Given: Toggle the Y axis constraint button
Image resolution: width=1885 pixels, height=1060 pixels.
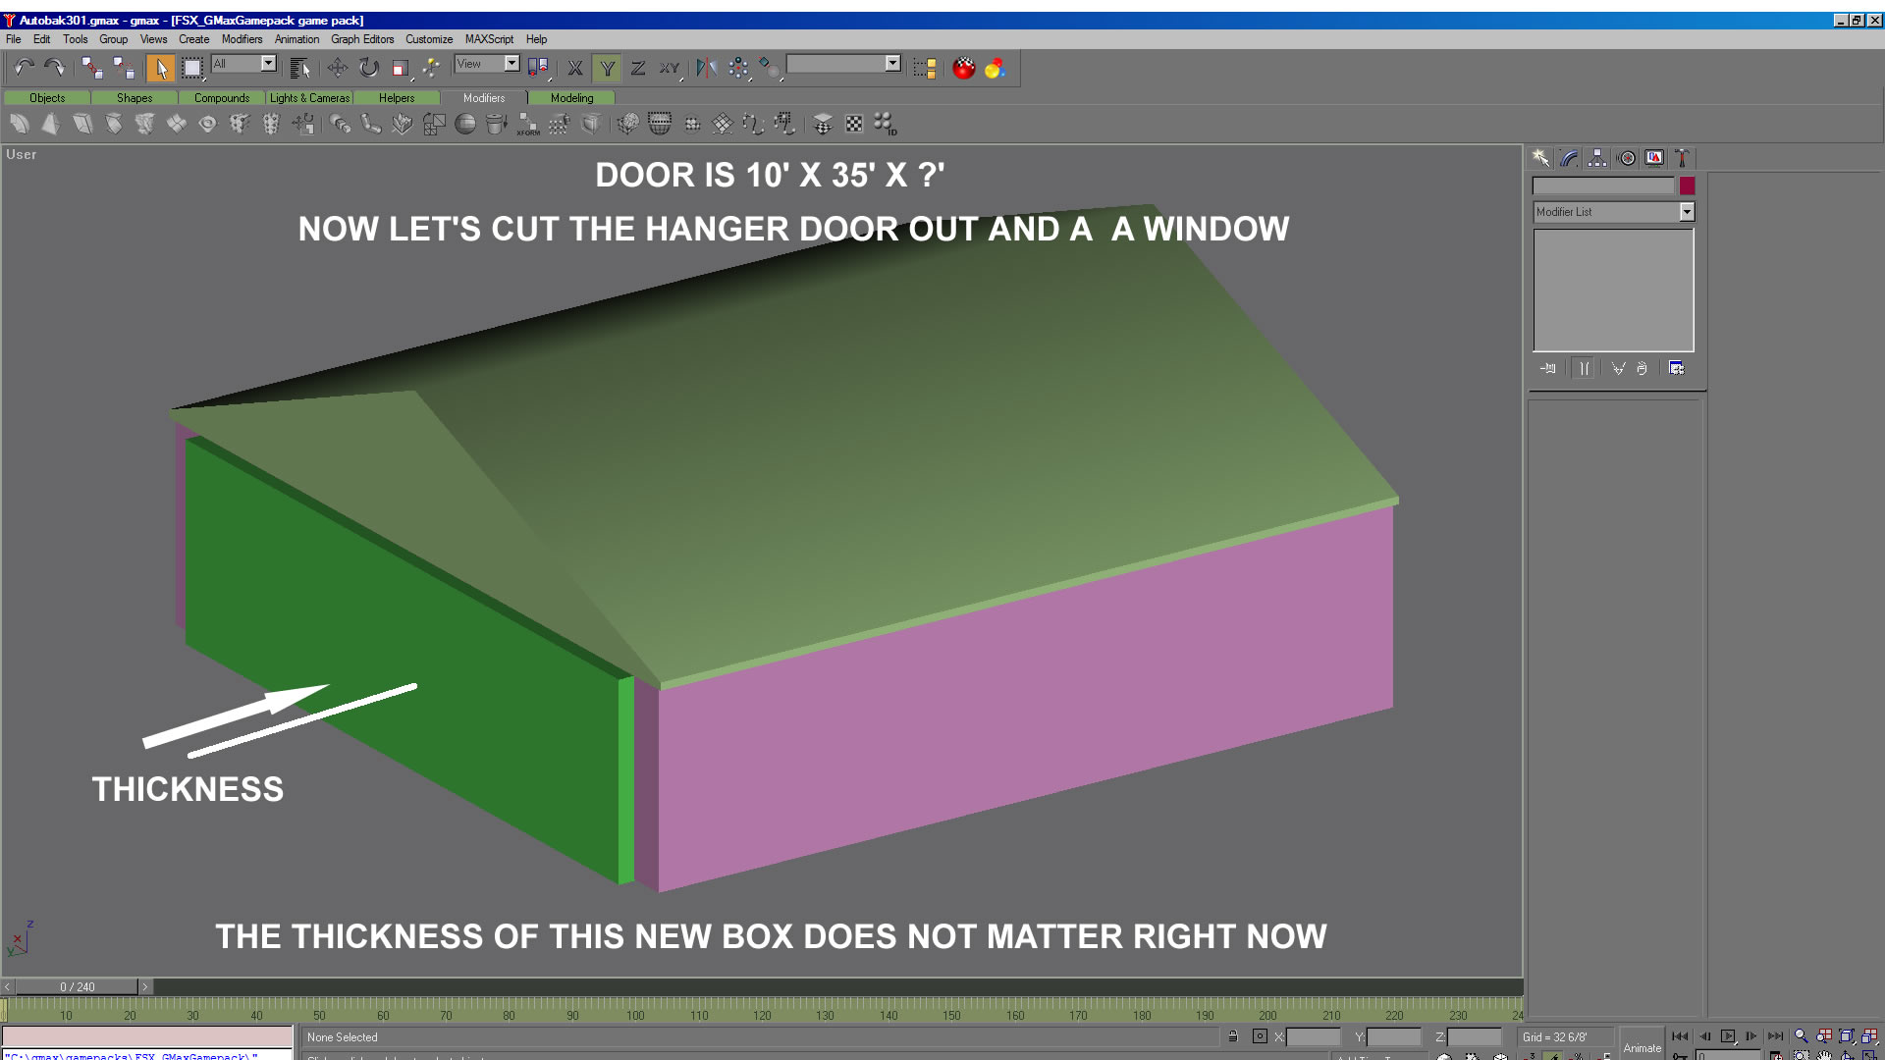Looking at the screenshot, I should [x=607, y=68].
